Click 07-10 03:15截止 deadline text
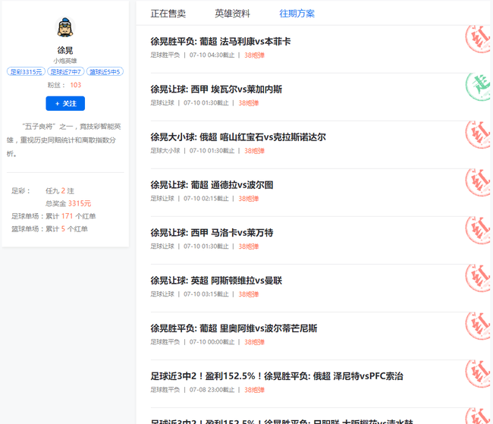The image size is (493, 424). click(x=206, y=294)
